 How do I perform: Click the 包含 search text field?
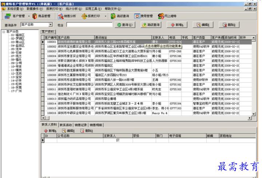click(x=90, y=25)
